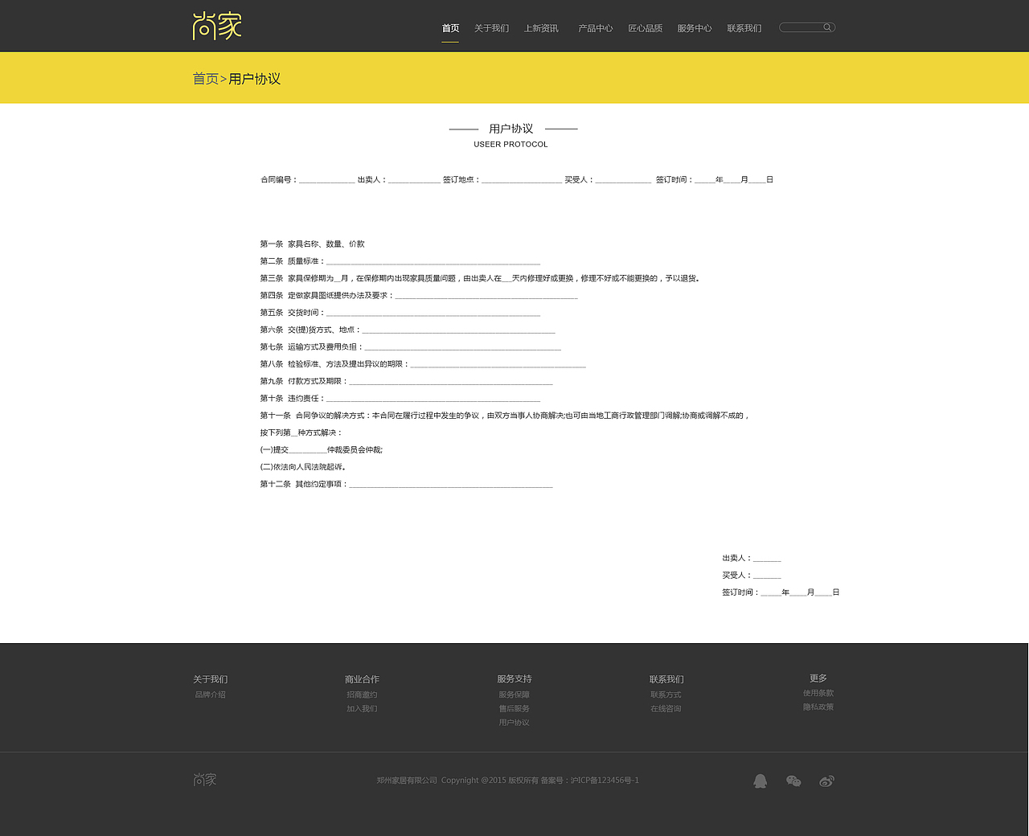Click the bottom 签订时间 date line
Screen dimensions: 1029x836
(x=781, y=592)
